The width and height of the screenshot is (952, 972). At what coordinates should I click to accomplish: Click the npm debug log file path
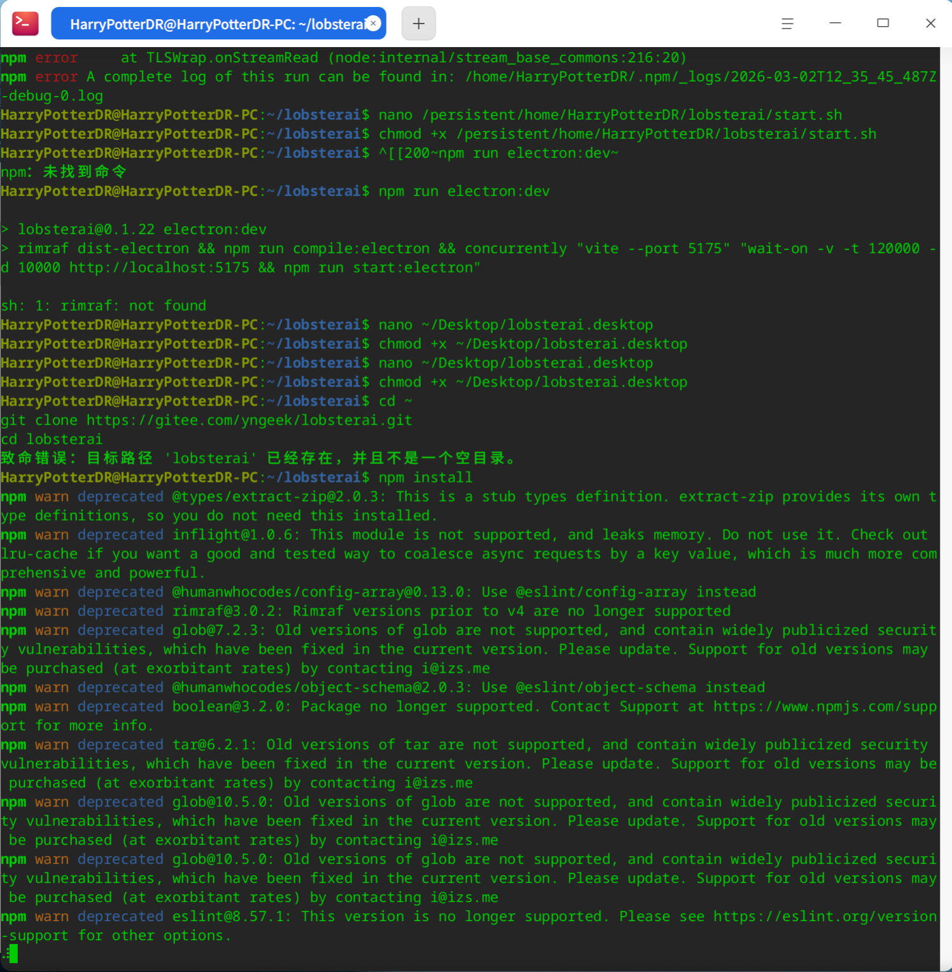(x=696, y=76)
